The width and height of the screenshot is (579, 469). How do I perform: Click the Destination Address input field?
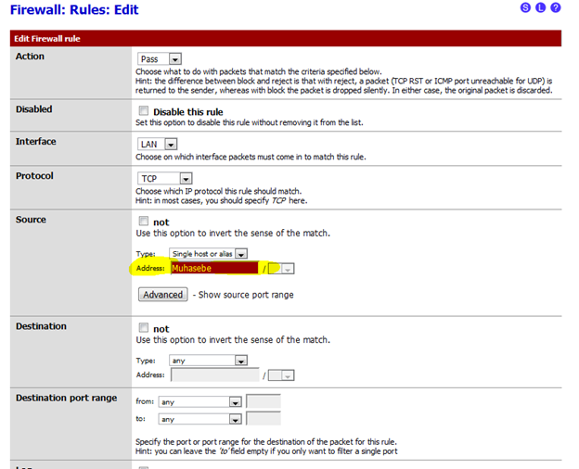(x=215, y=374)
